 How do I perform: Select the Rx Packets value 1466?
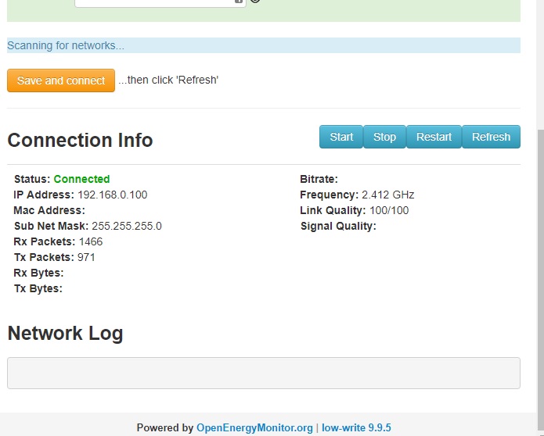[x=91, y=241]
